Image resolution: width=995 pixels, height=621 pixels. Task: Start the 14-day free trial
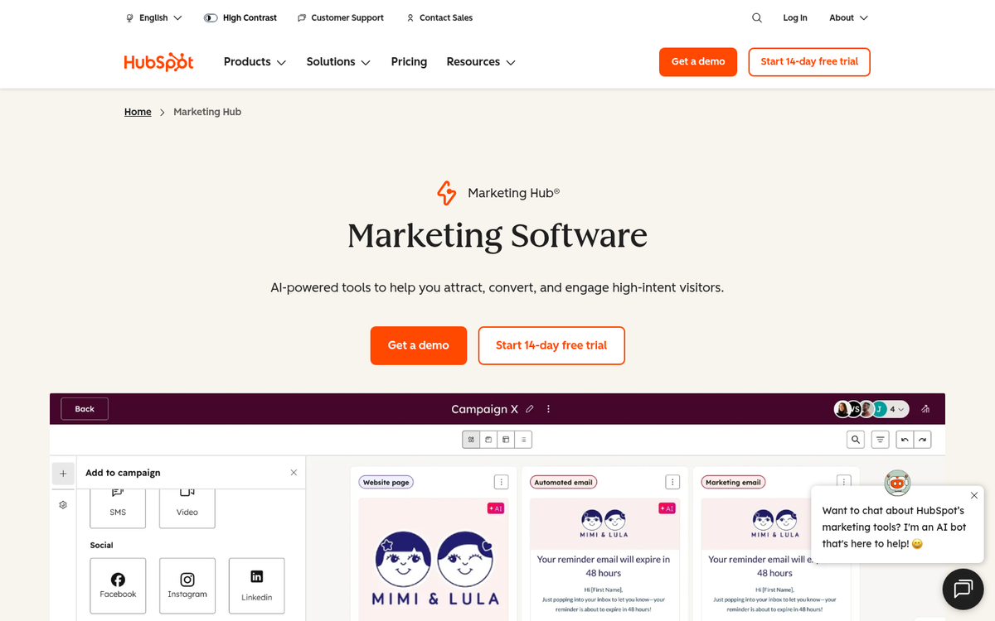[808, 61]
